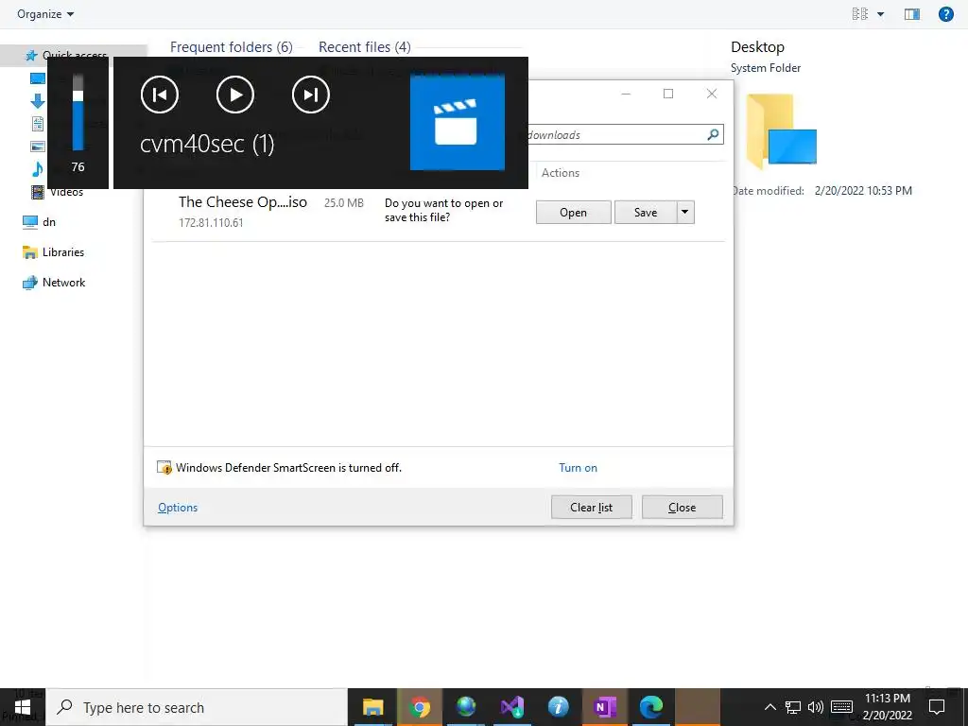Toggle the preview pane icon
Viewport: 968px width, 726px height.
pos(912,14)
